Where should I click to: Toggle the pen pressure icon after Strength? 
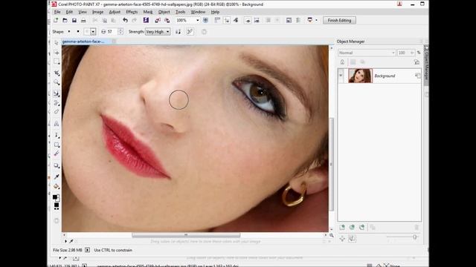(178, 31)
